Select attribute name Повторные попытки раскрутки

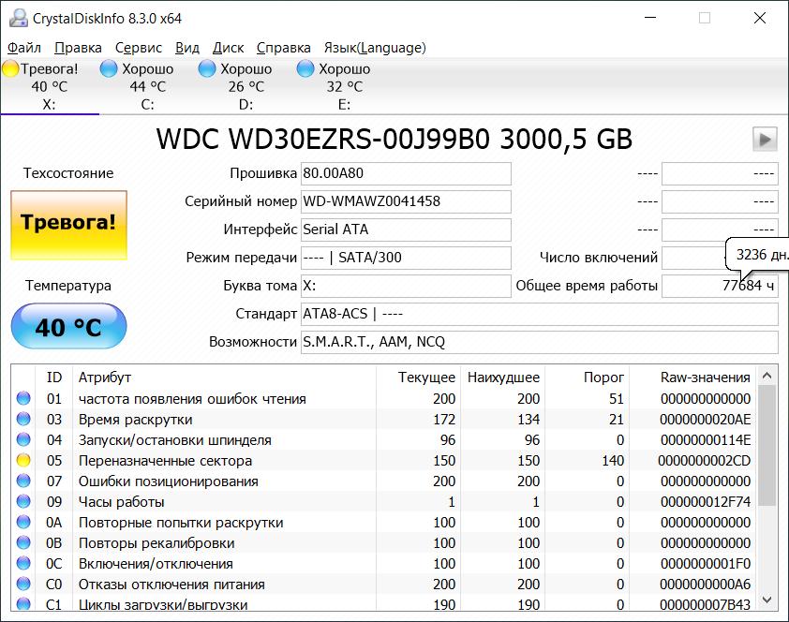[x=181, y=523]
